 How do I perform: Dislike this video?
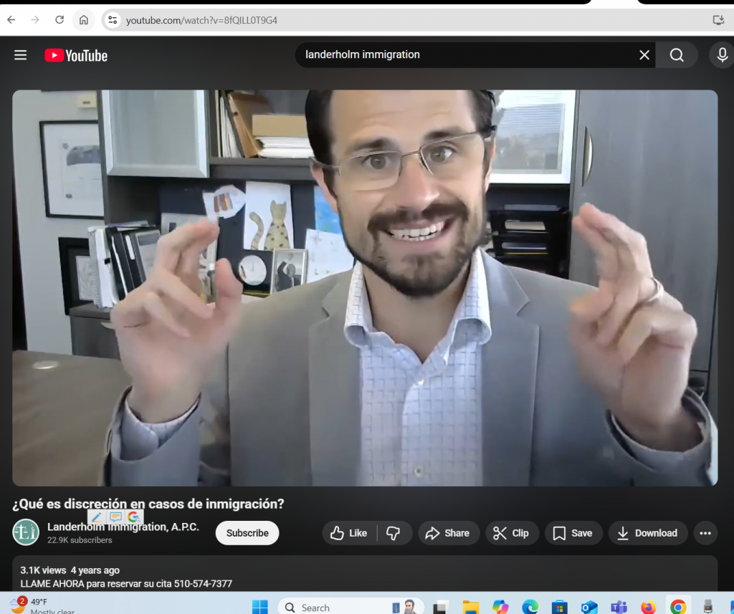pyautogui.click(x=393, y=533)
